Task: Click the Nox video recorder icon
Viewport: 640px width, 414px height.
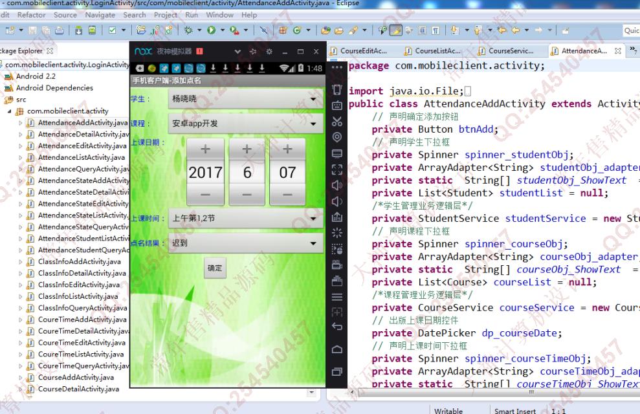Action: pyautogui.click(x=337, y=265)
